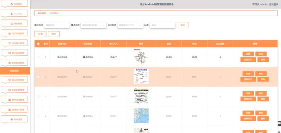
Task: Click 修改 for row 路线名称6
Action: 261,93
